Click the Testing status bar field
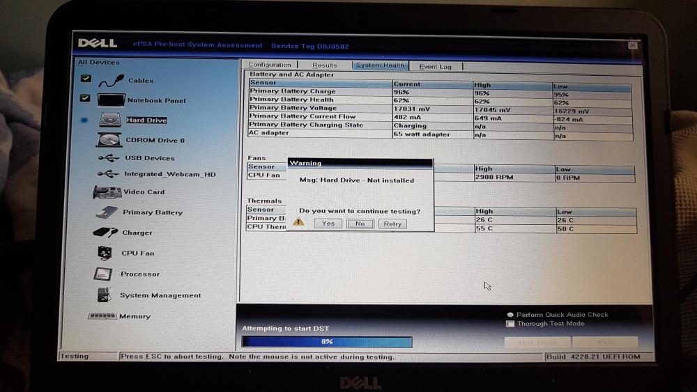Image resolution: width=697 pixels, height=392 pixels. [88, 356]
